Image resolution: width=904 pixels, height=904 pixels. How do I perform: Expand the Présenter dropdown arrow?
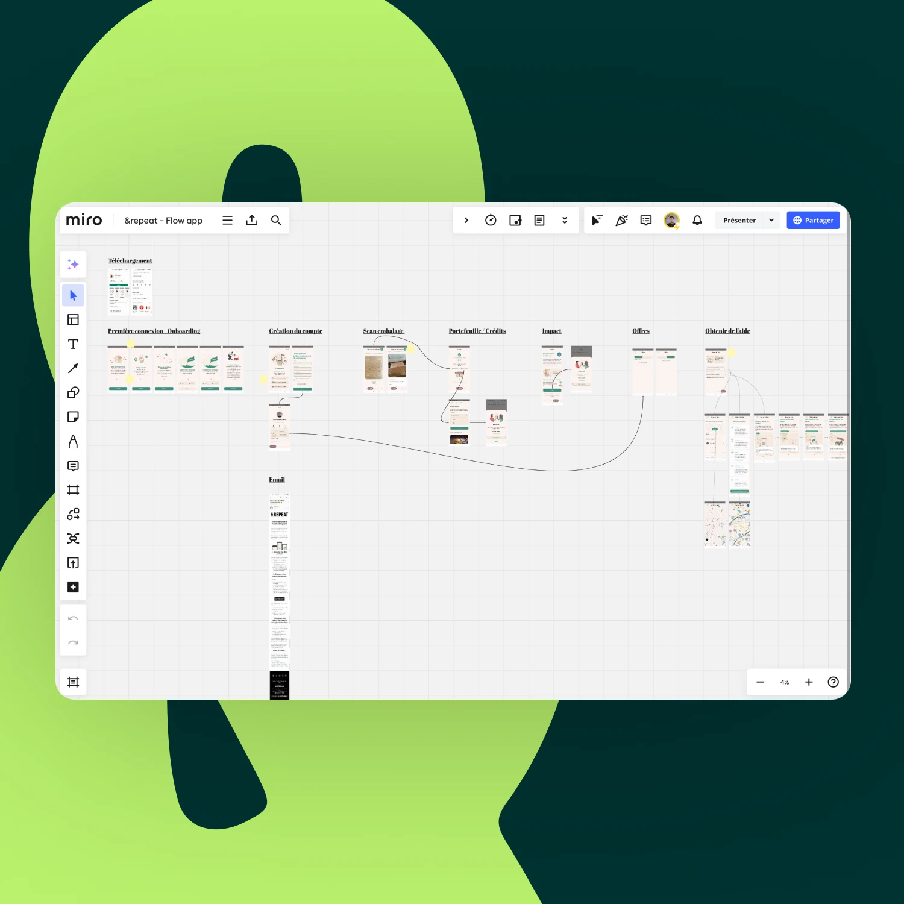point(771,220)
